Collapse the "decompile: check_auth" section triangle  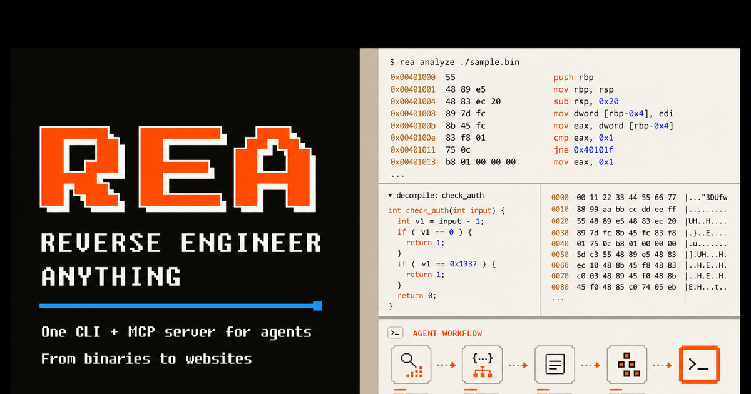pyautogui.click(x=391, y=195)
